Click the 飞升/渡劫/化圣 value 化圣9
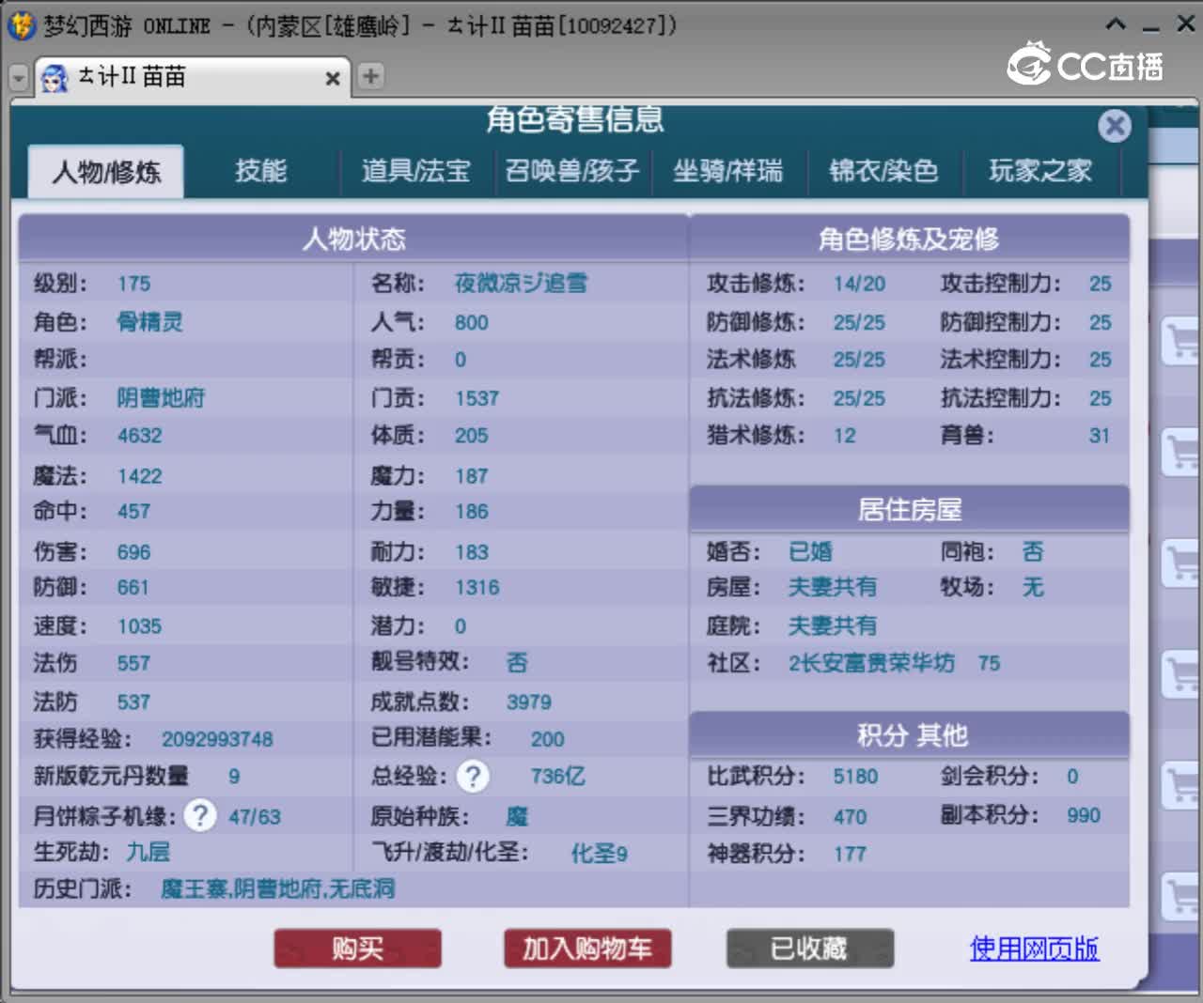The width and height of the screenshot is (1203, 1003). click(x=600, y=853)
